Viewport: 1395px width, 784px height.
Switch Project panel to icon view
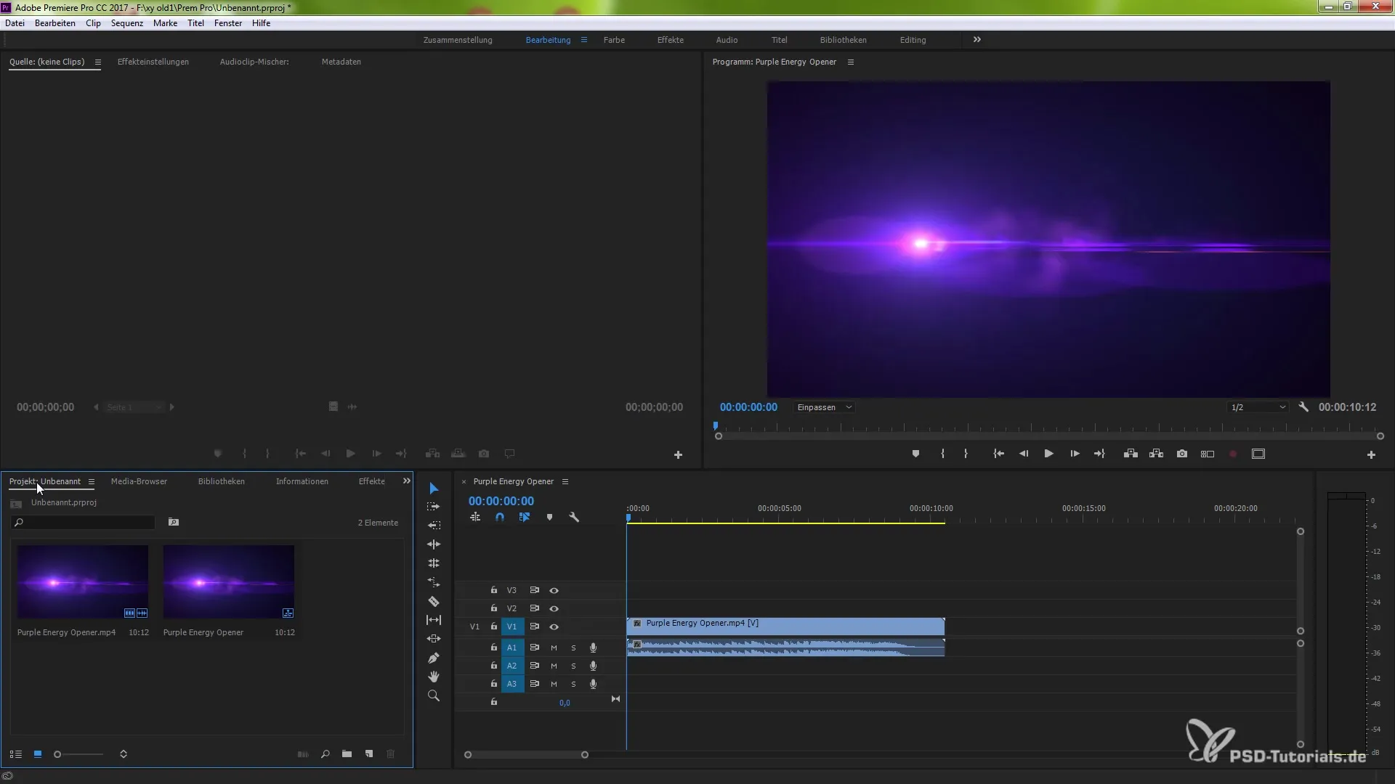click(38, 754)
